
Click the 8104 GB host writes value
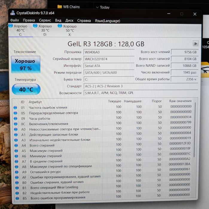coord(184,59)
